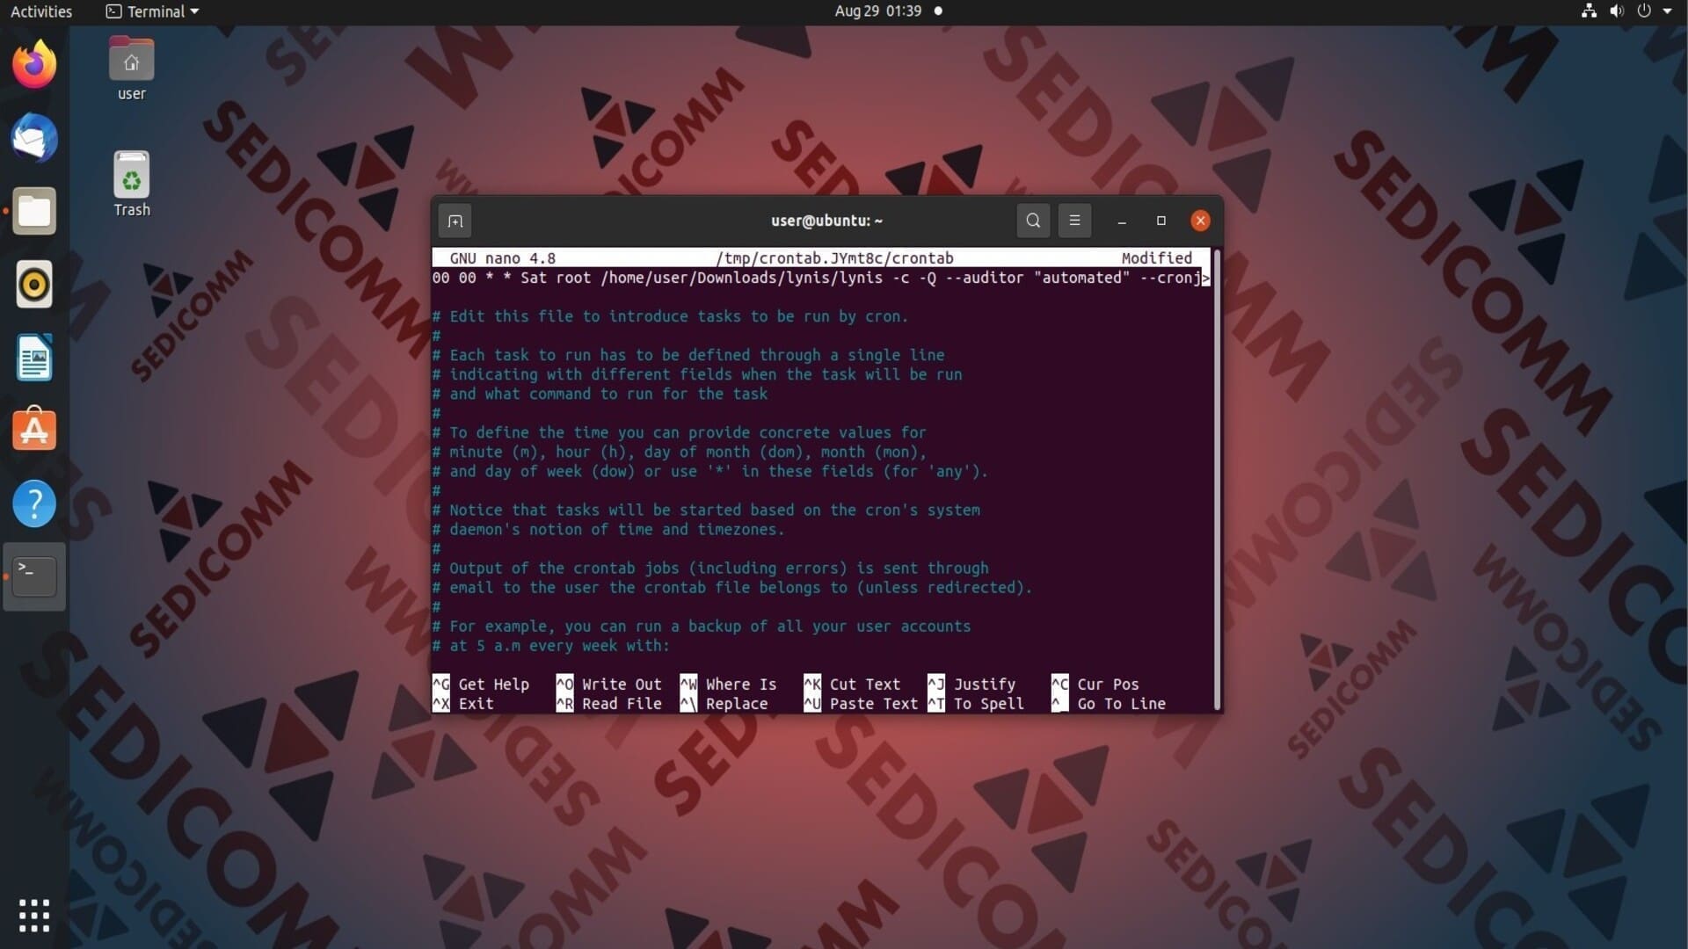
Task: Click the ^\ Replace shortcut
Action: pos(724,704)
